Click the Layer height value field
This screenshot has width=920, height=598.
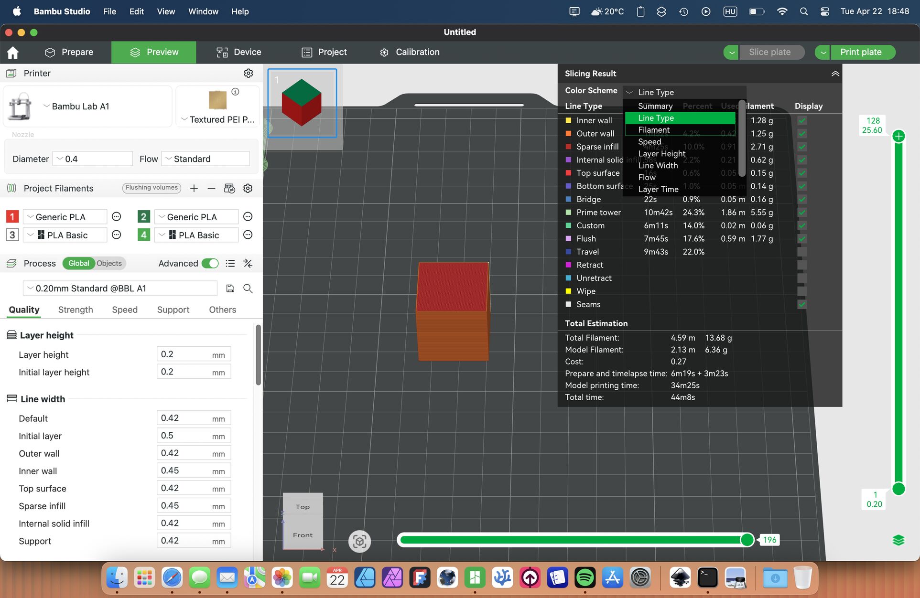coord(194,354)
